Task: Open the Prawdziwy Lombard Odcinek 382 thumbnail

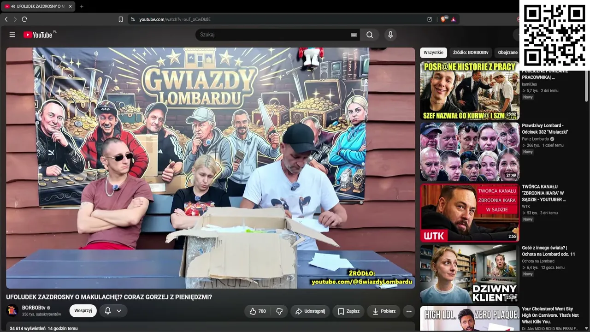Action: (469, 152)
